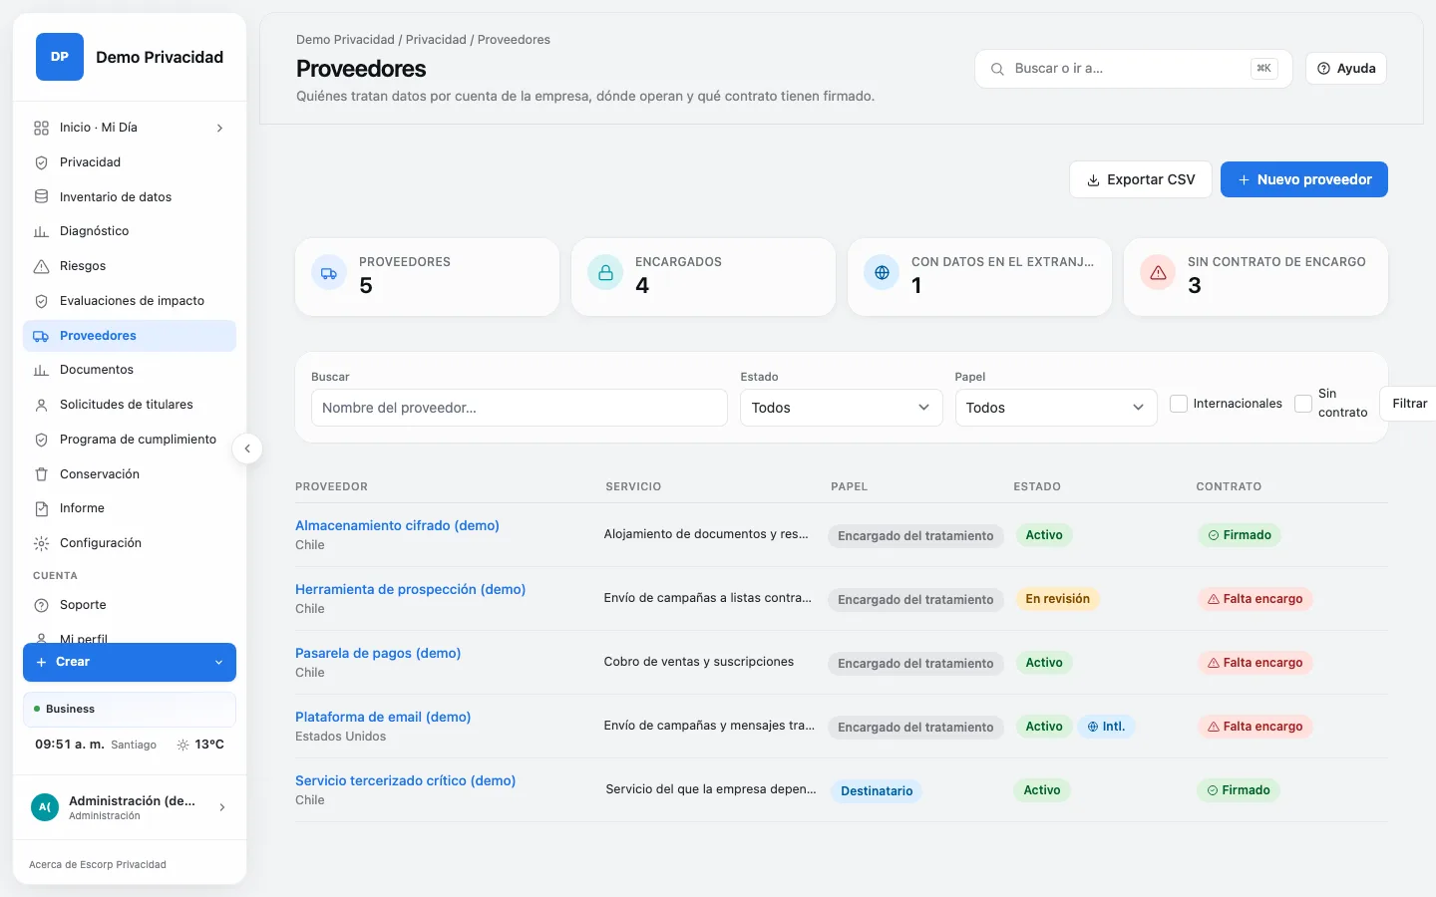Image resolution: width=1436 pixels, height=897 pixels.
Task: Click the Evaluaciones de impacto shield icon
Action: [x=41, y=301]
